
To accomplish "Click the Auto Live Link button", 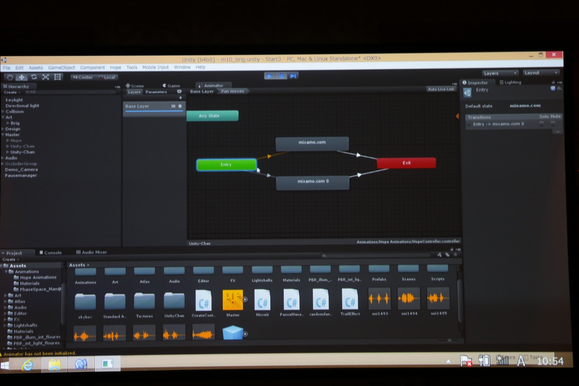I will click(441, 89).
